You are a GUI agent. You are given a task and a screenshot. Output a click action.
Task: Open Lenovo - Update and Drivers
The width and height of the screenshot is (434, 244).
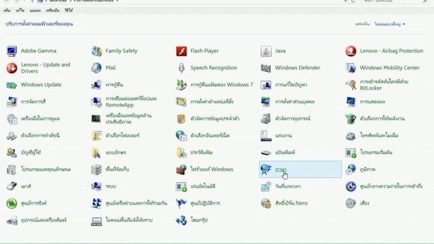pyautogui.click(x=45, y=68)
